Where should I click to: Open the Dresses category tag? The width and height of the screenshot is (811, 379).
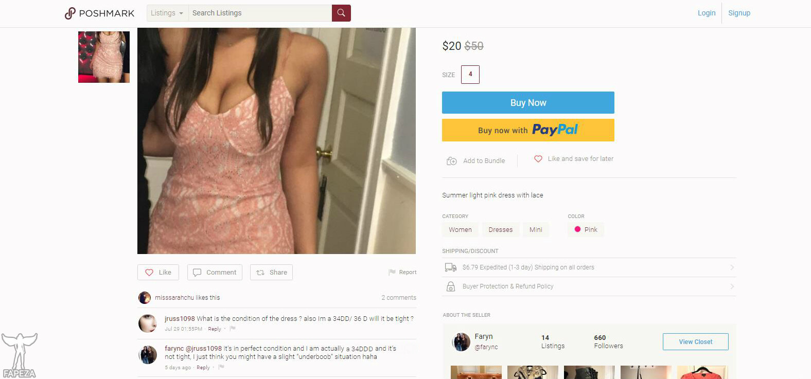tap(501, 230)
